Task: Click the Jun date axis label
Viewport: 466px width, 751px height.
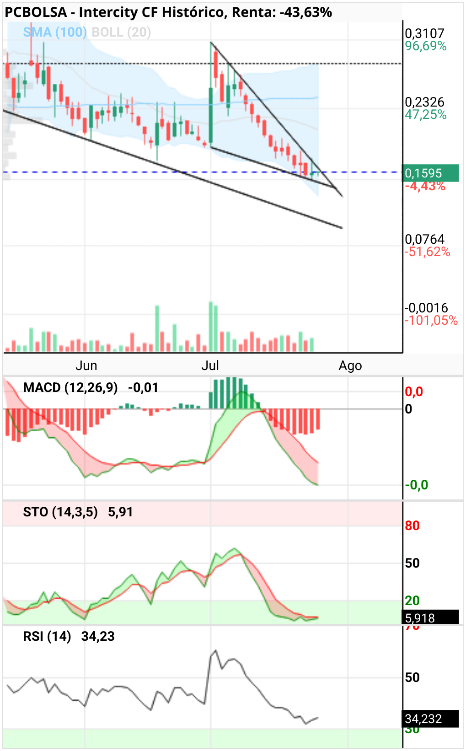Action: coord(86,365)
